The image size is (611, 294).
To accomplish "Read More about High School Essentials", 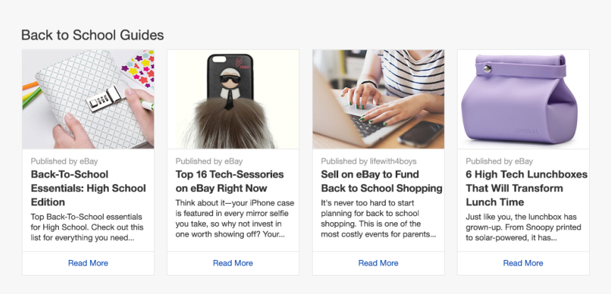I will coord(88,263).
